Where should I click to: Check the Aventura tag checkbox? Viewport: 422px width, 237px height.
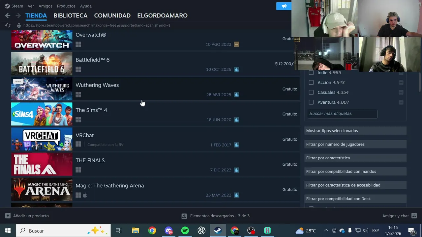click(311, 102)
